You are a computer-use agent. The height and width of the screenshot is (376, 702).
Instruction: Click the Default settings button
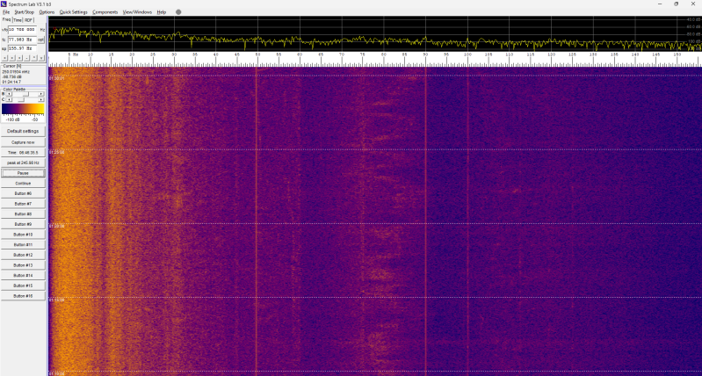(x=23, y=131)
